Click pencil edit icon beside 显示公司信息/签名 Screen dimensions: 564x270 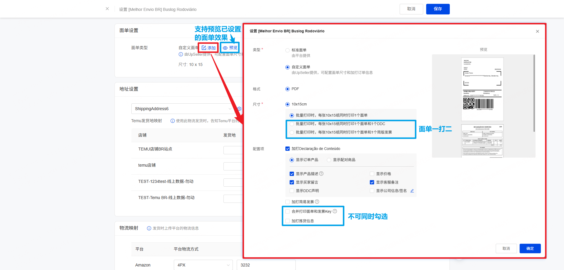pyautogui.click(x=412, y=191)
